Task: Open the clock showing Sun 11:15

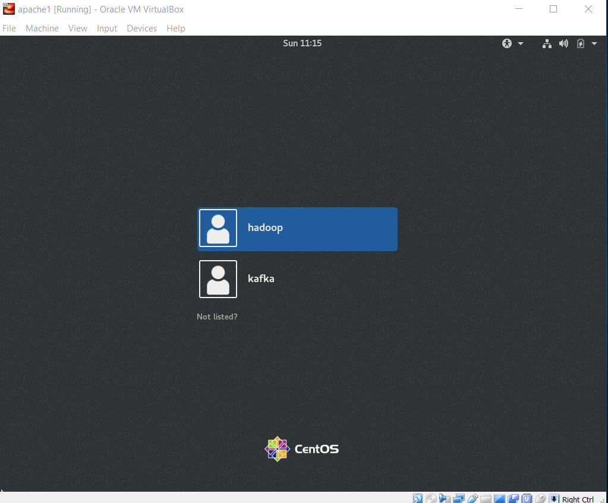Action: tap(302, 43)
